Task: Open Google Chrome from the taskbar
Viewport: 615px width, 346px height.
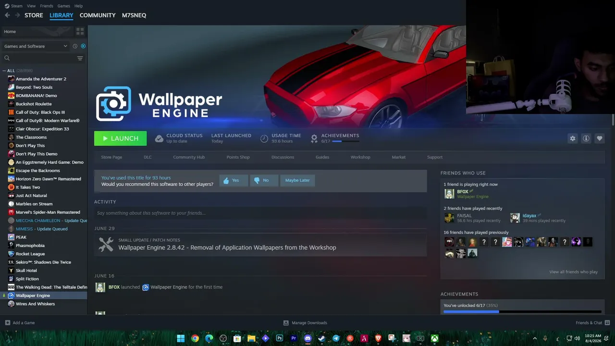Action: coord(195,338)
